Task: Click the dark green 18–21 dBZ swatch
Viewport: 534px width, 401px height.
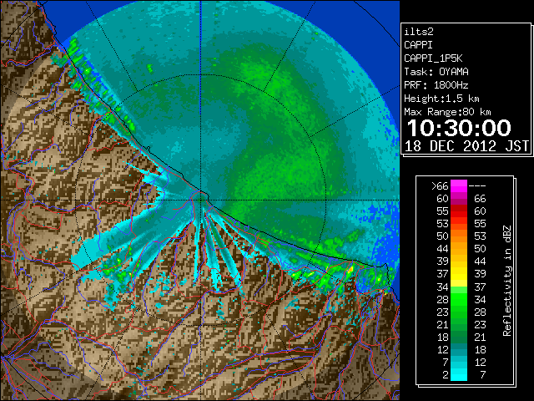Action: click(x=459, y=337)
